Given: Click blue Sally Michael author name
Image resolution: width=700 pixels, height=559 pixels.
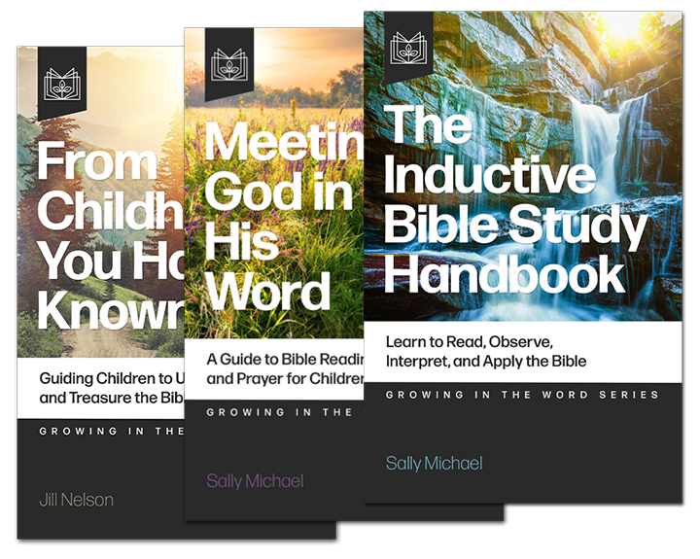Looking at the screenshot, I should 434,464.
